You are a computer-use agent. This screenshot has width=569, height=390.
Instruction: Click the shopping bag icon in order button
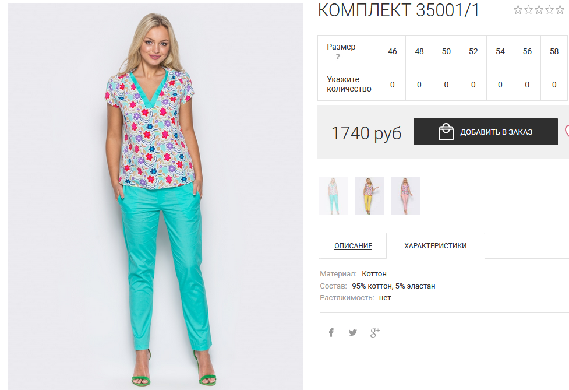coord(446,132)
